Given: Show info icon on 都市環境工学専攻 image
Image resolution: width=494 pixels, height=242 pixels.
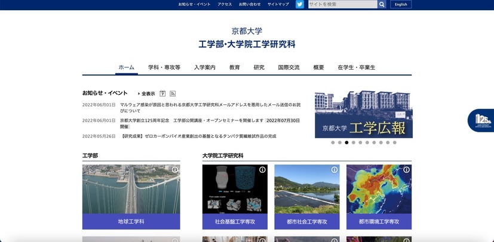Looking at the screenshot, I should [406, 170].
